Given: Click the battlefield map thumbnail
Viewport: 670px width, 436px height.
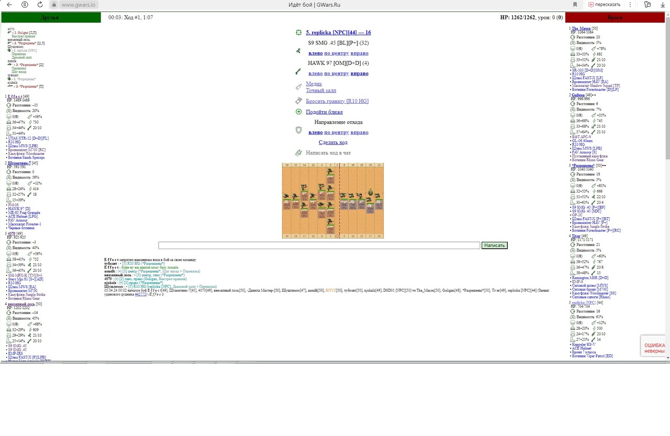Looking at the screenshot, I should (333, 200).
